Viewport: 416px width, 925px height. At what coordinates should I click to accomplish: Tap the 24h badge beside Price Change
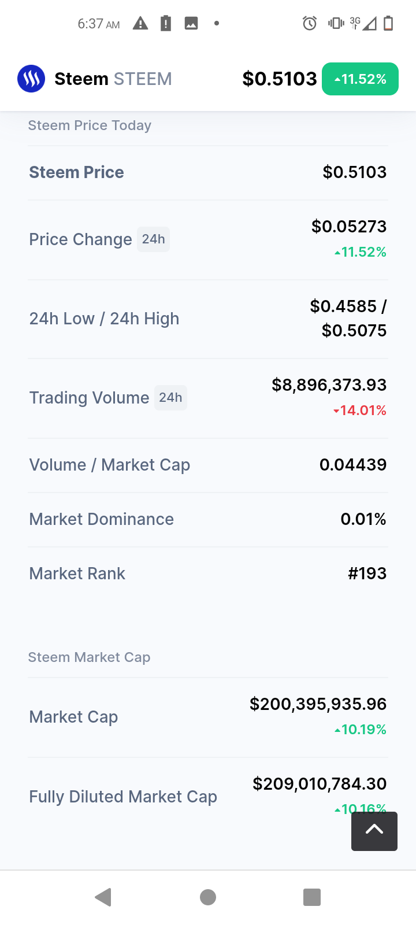tap(153, 239)
